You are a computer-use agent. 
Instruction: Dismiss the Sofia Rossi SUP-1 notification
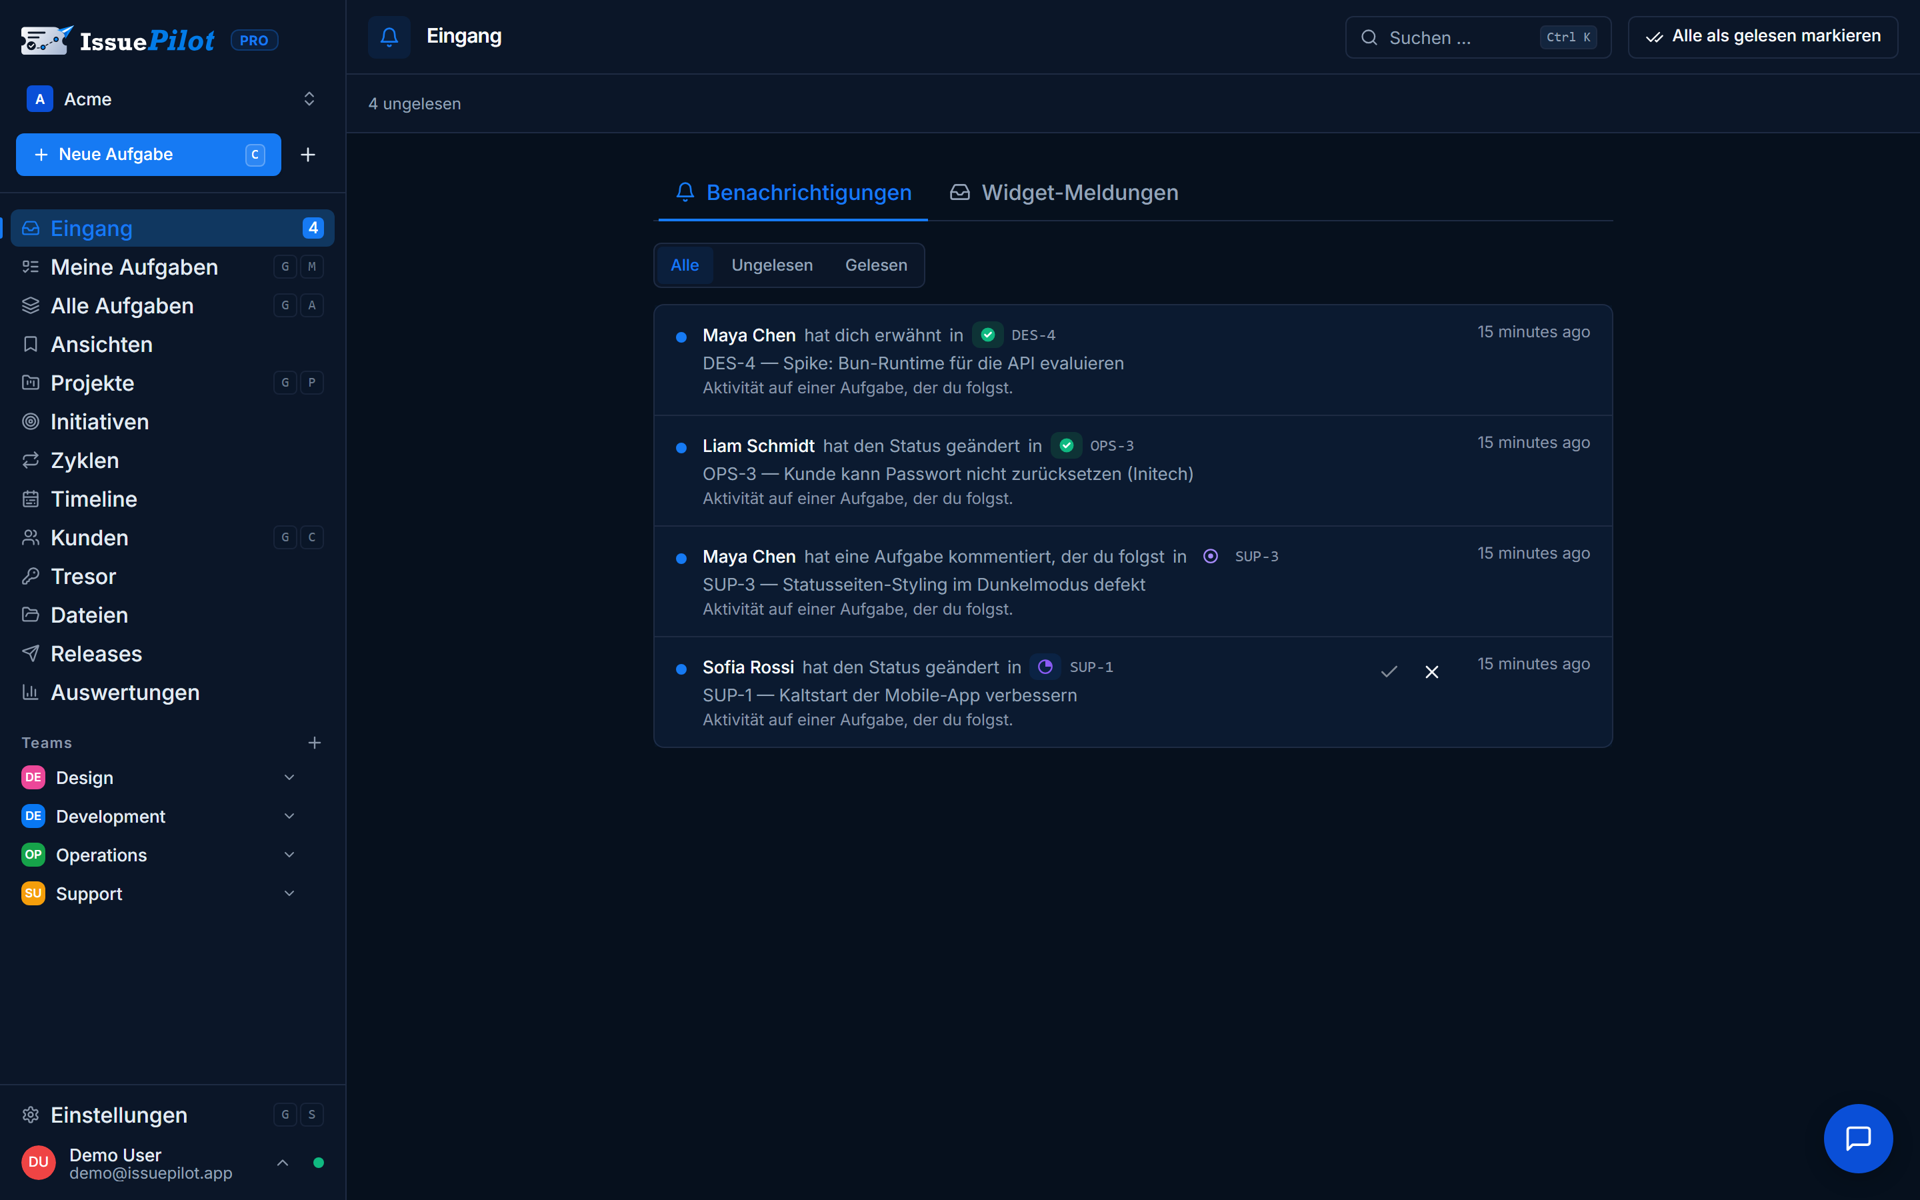point(1431,671)
